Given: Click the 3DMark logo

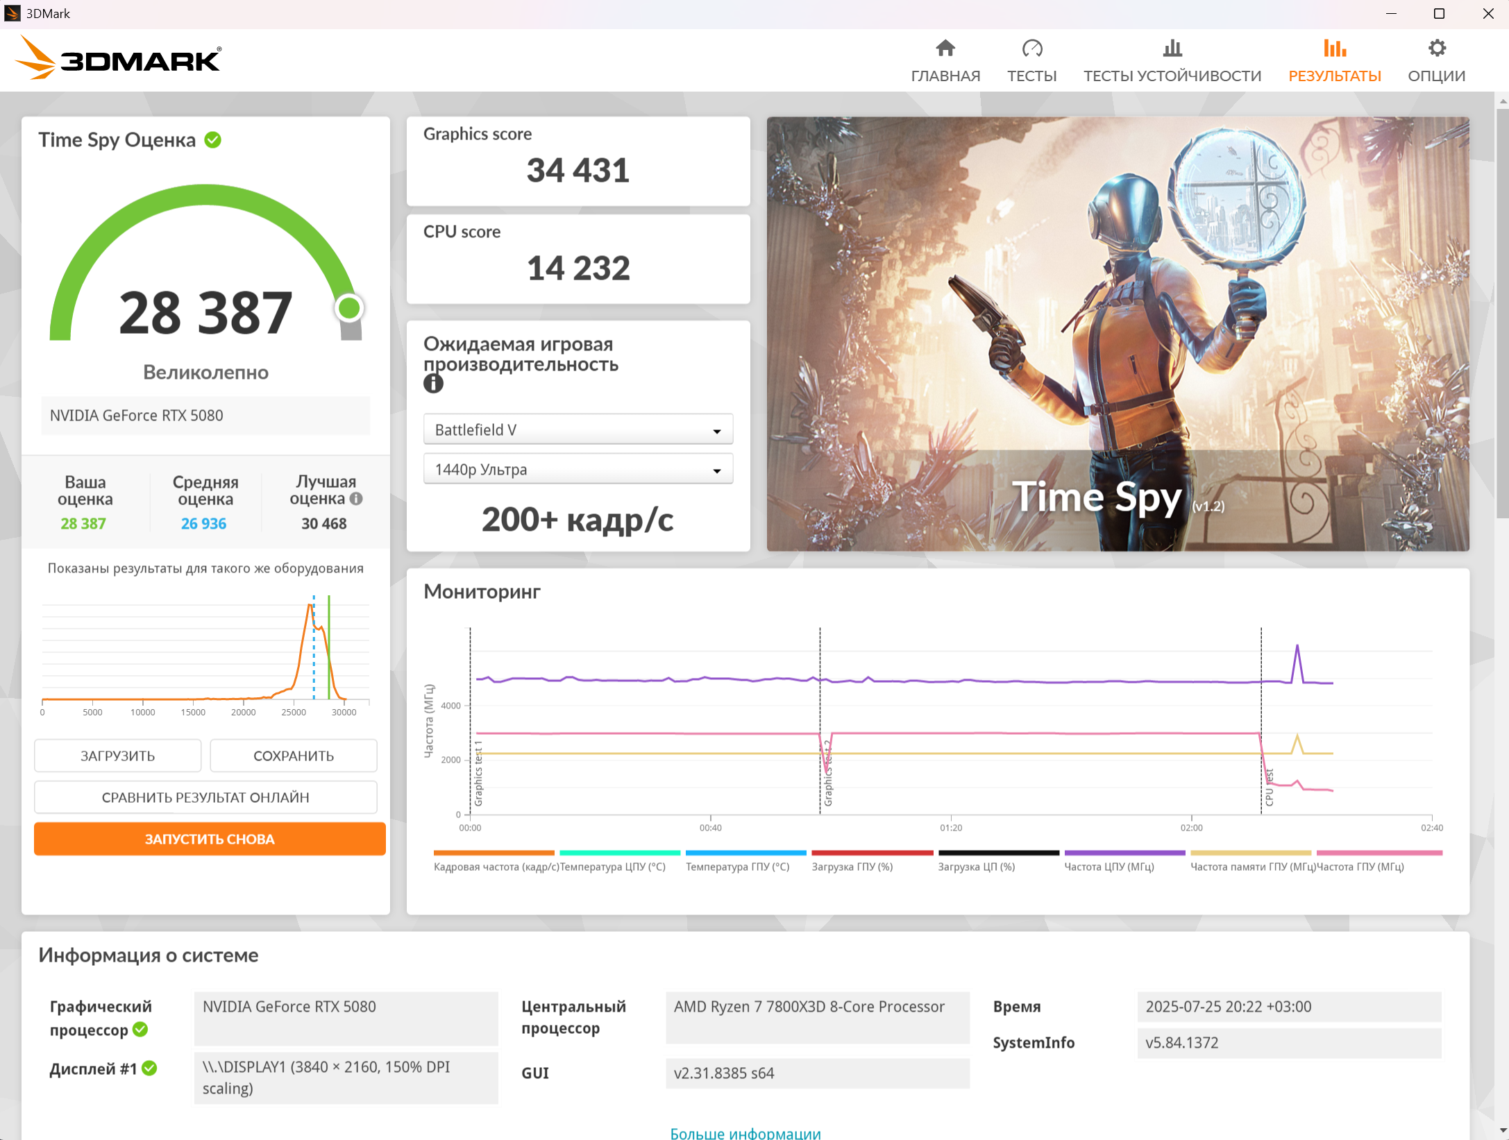Looking at the screenshot, I should [118, 58].
